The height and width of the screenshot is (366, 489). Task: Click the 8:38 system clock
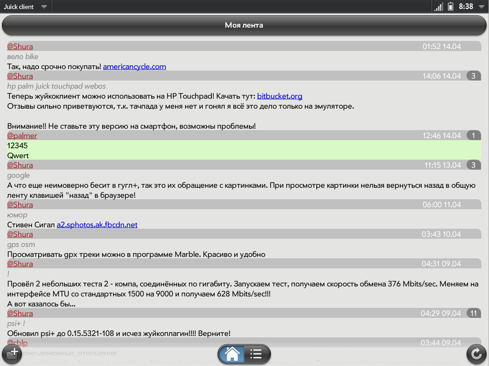pyautogui.click(x=466, y=7)
